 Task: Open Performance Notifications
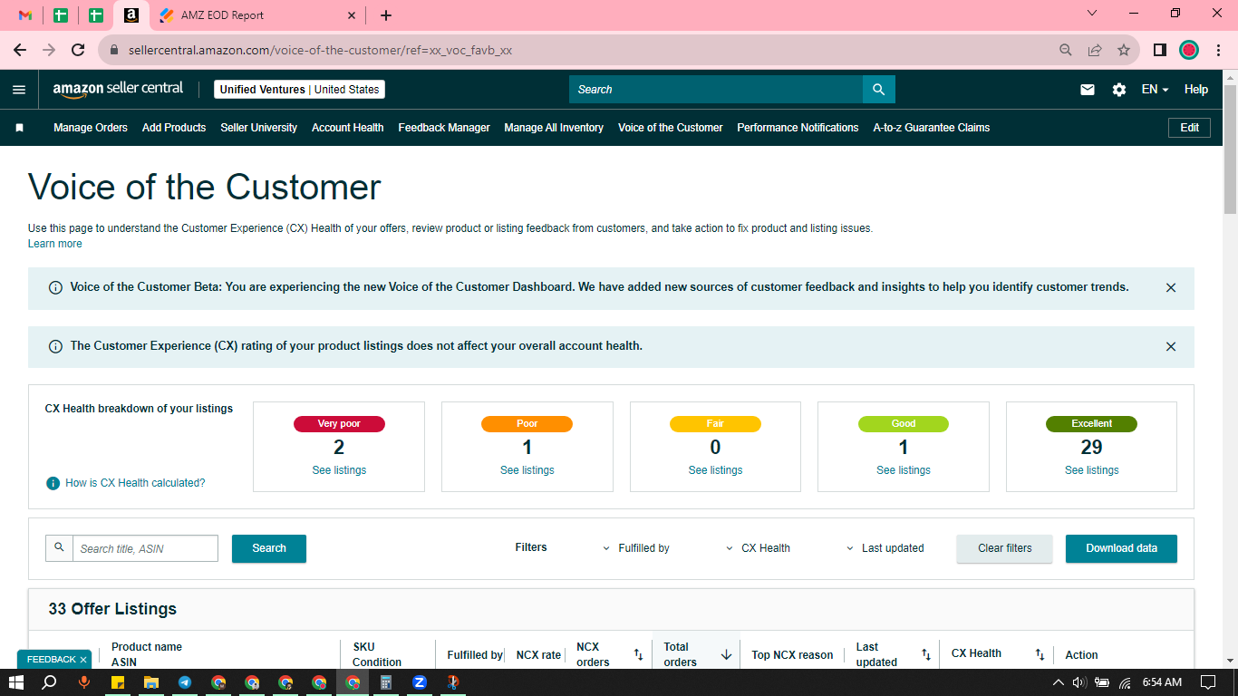pos(798,128)
